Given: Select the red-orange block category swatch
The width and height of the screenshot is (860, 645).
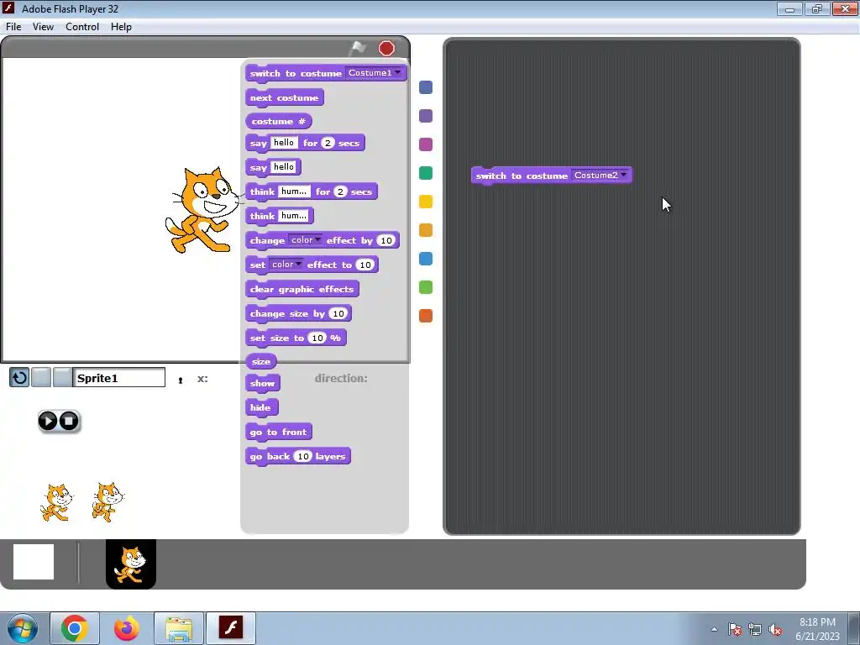Looking at the screenshot, I should (x=426, y=316).
